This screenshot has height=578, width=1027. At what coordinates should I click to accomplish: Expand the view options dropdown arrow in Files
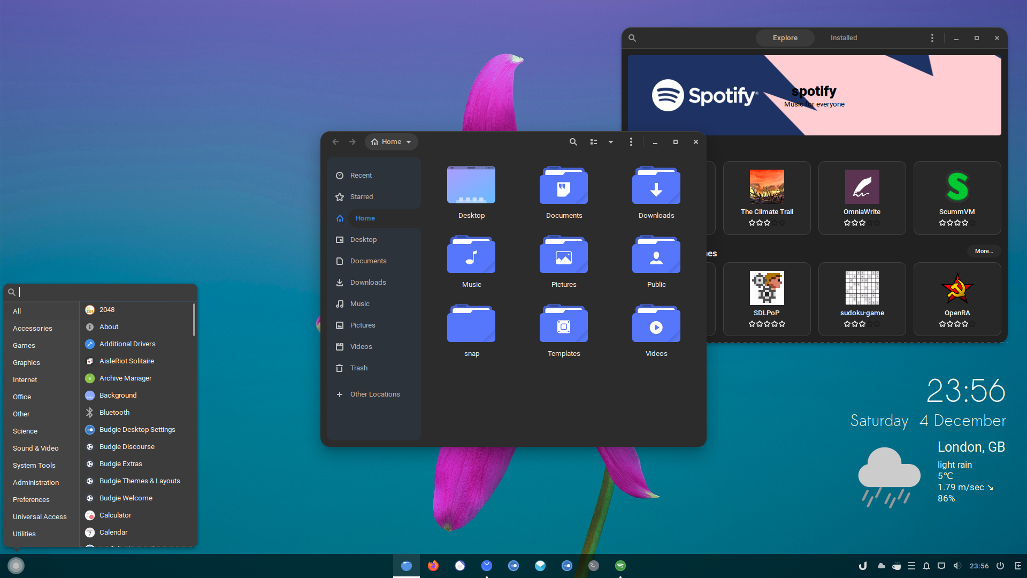coord(611,142)
